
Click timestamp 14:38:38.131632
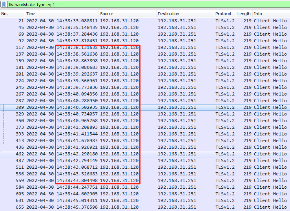coord(77,47)
